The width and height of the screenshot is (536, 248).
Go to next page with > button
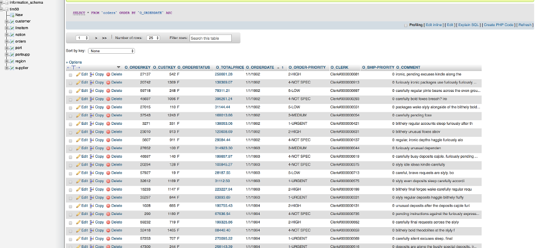coord(96,38)
